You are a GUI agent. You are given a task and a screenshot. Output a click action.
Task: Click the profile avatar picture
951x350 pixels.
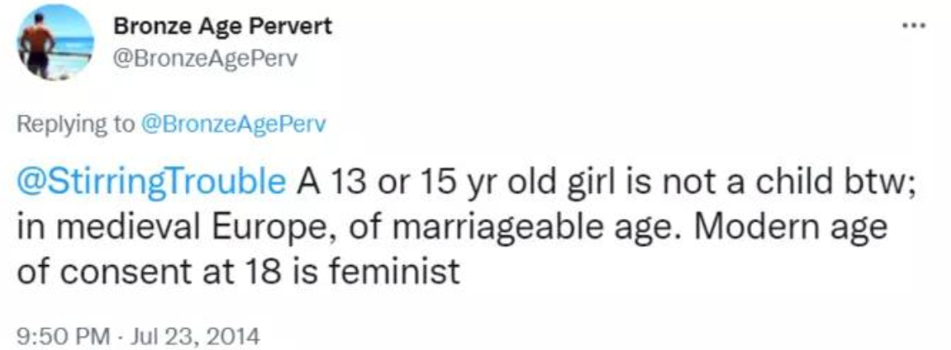tap(55, 43)
